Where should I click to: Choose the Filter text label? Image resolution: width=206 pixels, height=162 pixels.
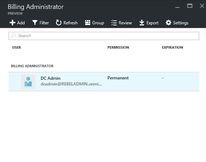[x=44, y=23]
